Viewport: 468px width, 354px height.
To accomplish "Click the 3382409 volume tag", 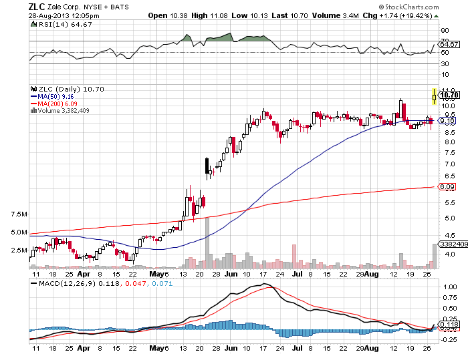I will (453, 244).
